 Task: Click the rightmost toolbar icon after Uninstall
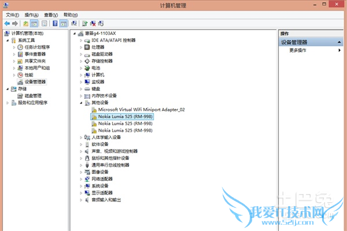[x=101, y=24]
